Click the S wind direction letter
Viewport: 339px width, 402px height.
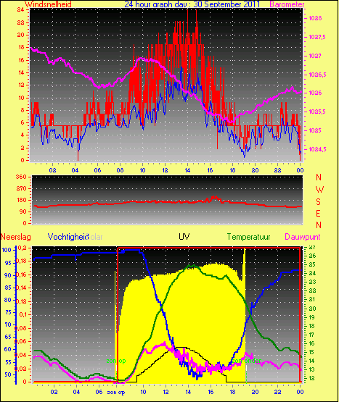click(x=318, y=202)
